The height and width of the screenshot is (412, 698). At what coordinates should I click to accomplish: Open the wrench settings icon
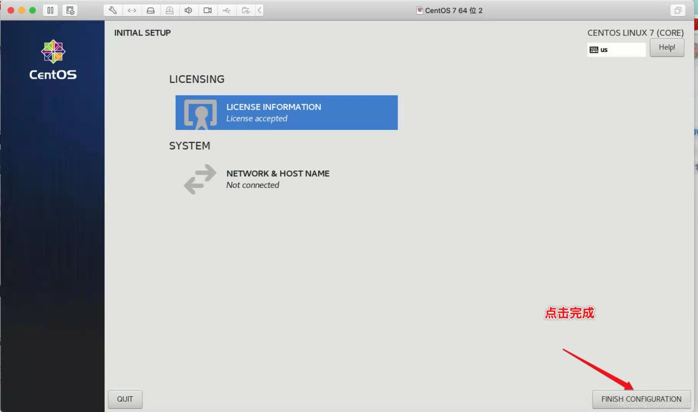[113, 10]
